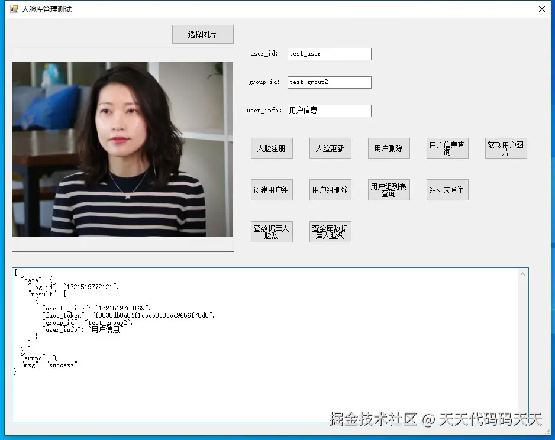Click the 组列表查询 button
The image size is (555, 440).
pyautogui.click(x=447, y=189)
